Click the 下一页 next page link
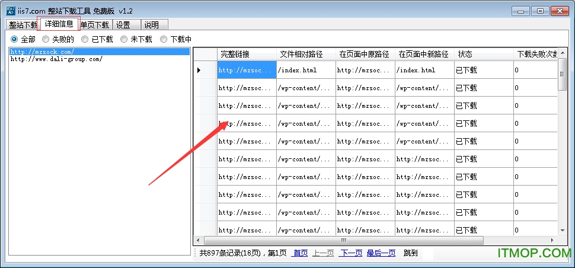The image size is (575, 268). (350, 253)
